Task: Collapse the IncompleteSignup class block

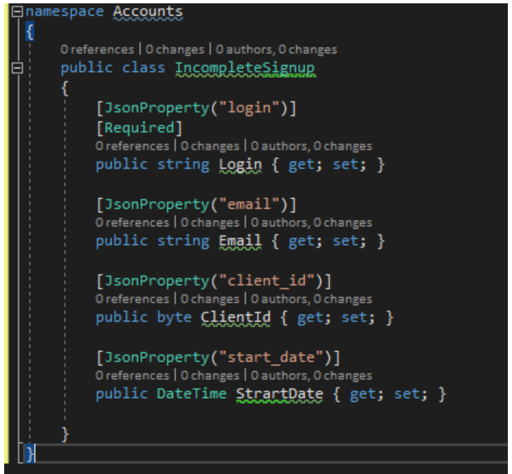Action: 17,68
